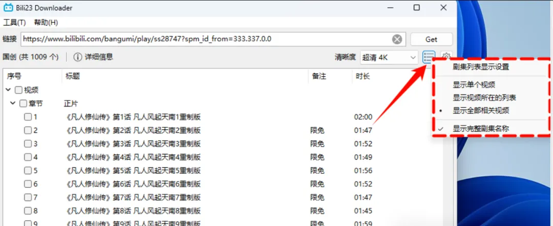Click the 01:56 duration of episode 5

point(363,171)
